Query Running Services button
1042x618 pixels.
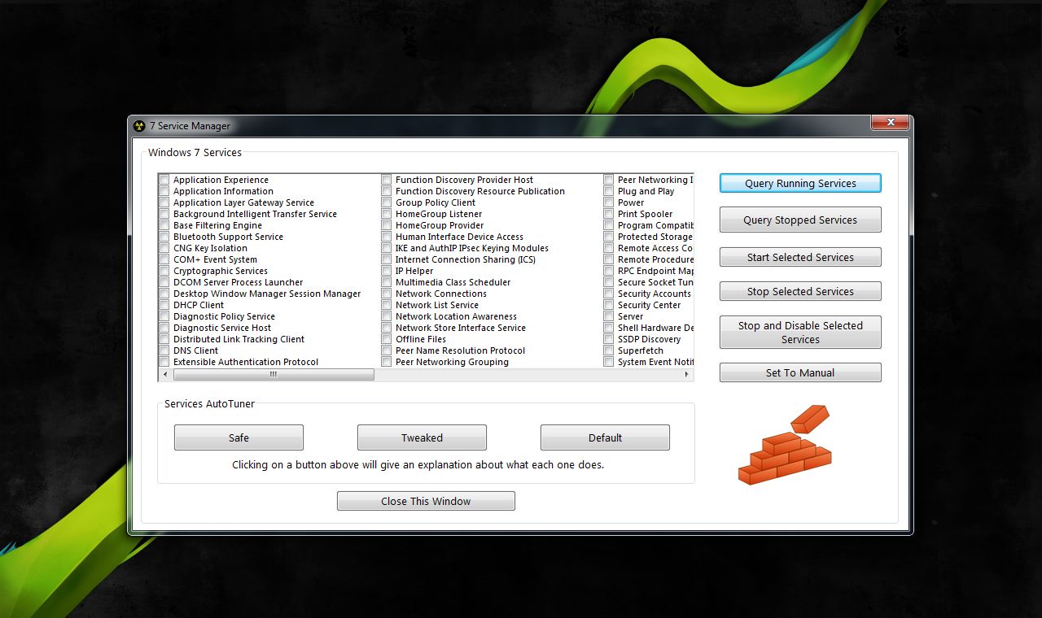coord(800,183)
